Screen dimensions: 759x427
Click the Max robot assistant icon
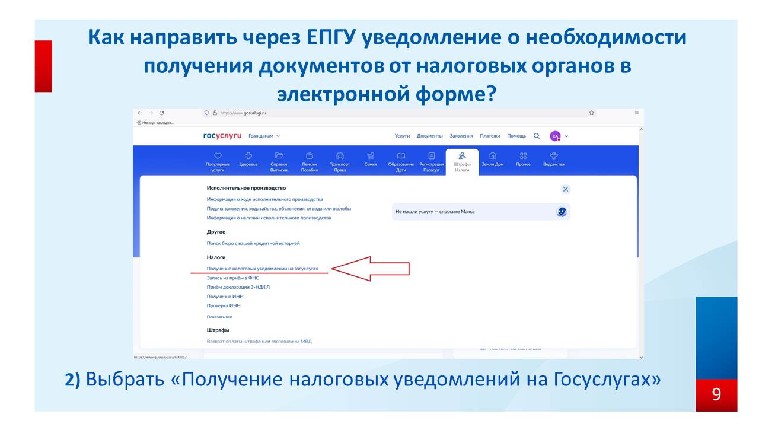[562, 212]
